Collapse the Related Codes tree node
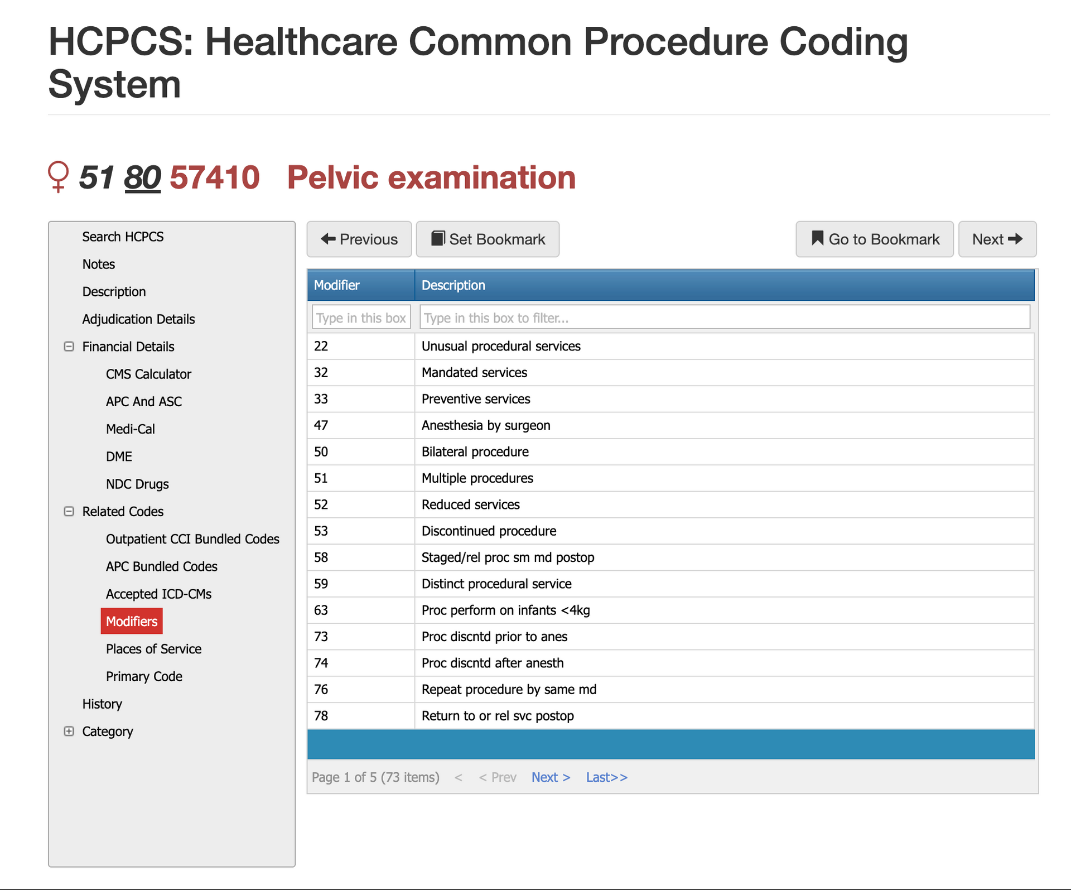This screenshot has height=890, width=1071. click(69, 511)
